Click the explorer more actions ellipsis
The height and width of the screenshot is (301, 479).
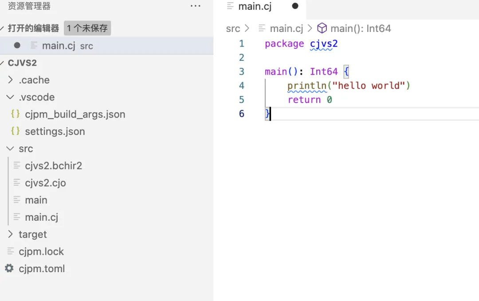tap(195, 6)
